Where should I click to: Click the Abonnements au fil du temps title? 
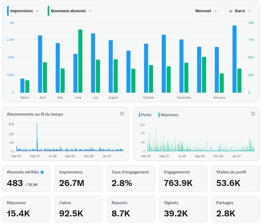35,114
